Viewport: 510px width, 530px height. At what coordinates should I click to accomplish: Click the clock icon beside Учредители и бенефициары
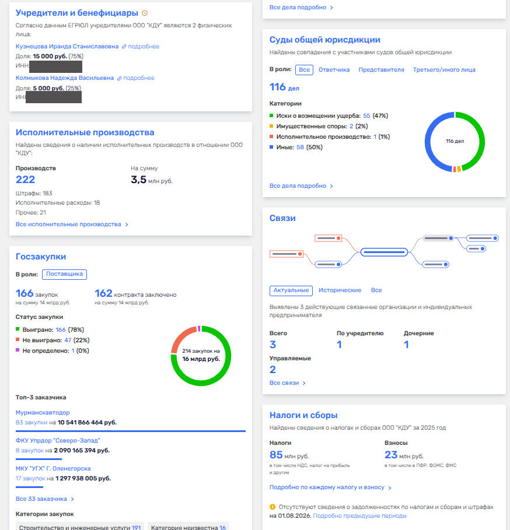(145, 13)
